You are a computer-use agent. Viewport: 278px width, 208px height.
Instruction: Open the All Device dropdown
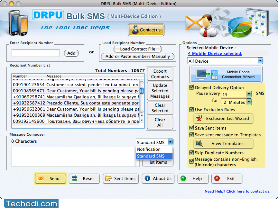coord(260,61)
